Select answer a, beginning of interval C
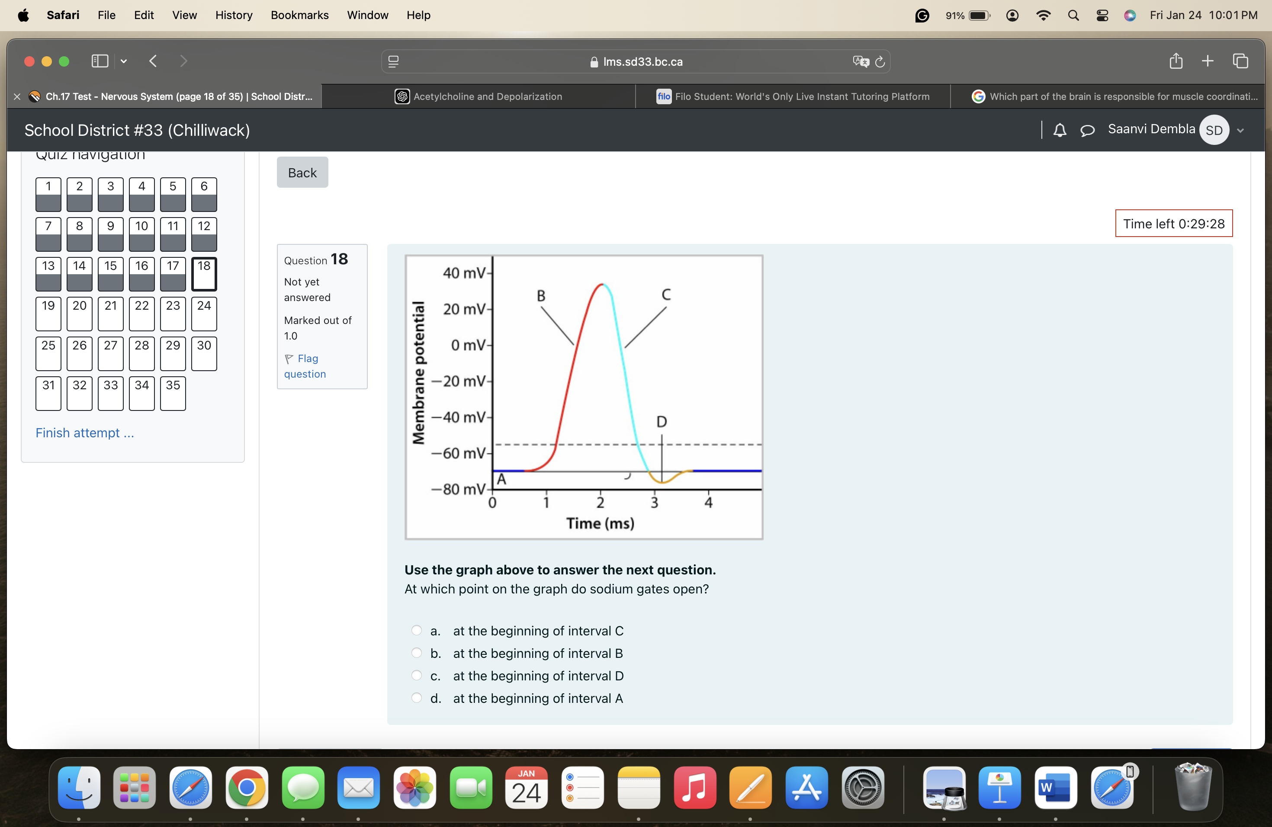This screenshot has width=1272, height=827. pyautogui.click(x=416, y=630)
